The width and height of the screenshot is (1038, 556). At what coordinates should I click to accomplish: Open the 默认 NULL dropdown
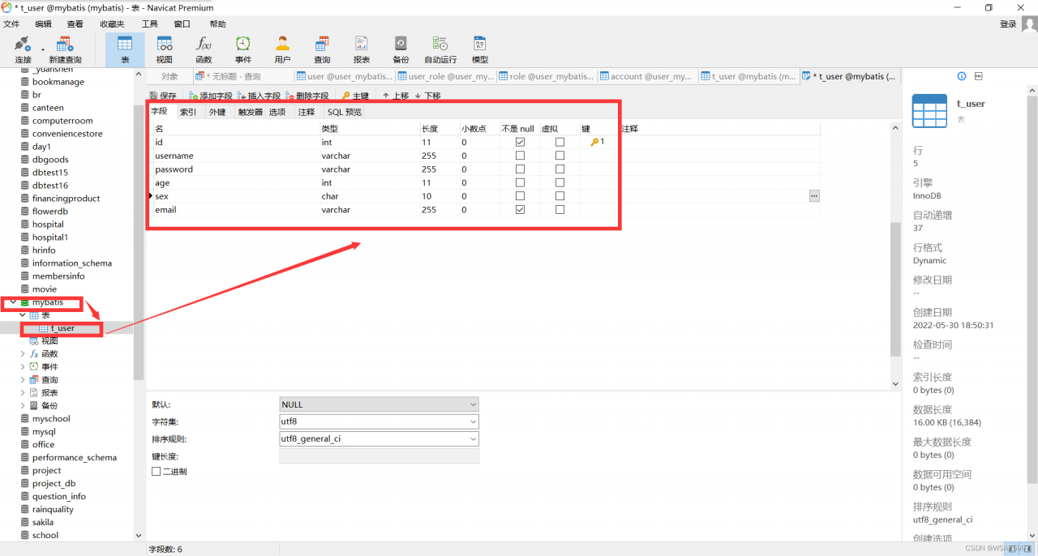[379, 404]
